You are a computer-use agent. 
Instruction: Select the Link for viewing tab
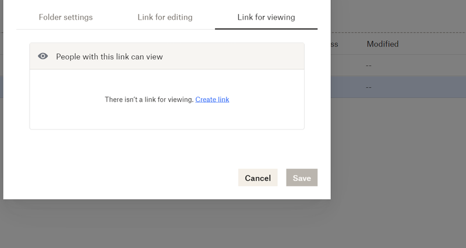point(266,17)
